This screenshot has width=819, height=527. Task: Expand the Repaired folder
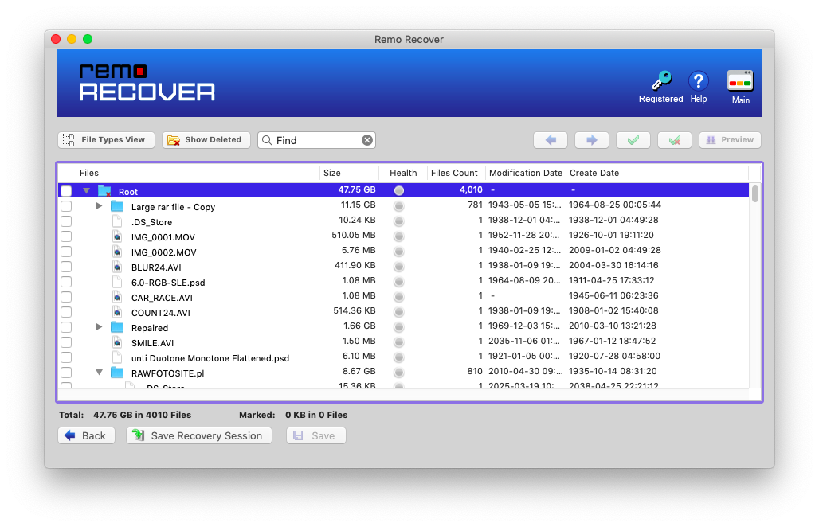click(99, 327)
